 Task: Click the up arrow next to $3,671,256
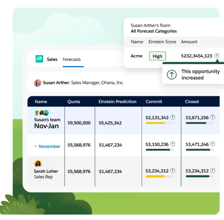(x=213, y=117)
